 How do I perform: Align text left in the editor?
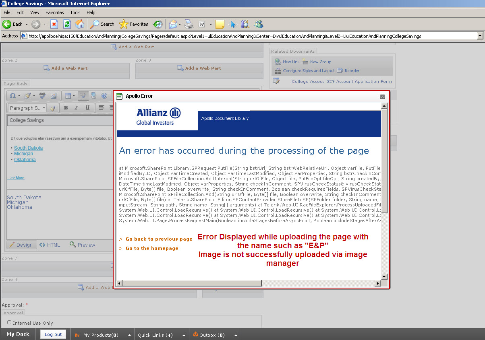pyautogui.click(x=101, y=108)
